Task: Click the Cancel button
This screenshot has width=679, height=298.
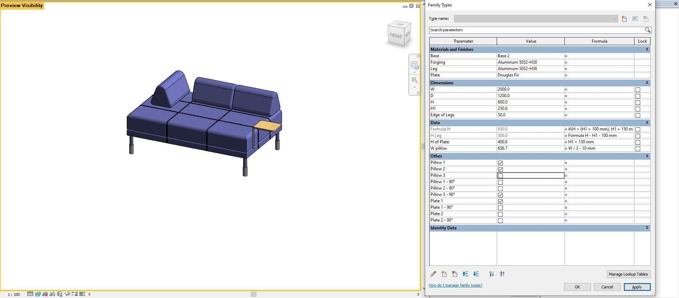Action: coord(607,287)
